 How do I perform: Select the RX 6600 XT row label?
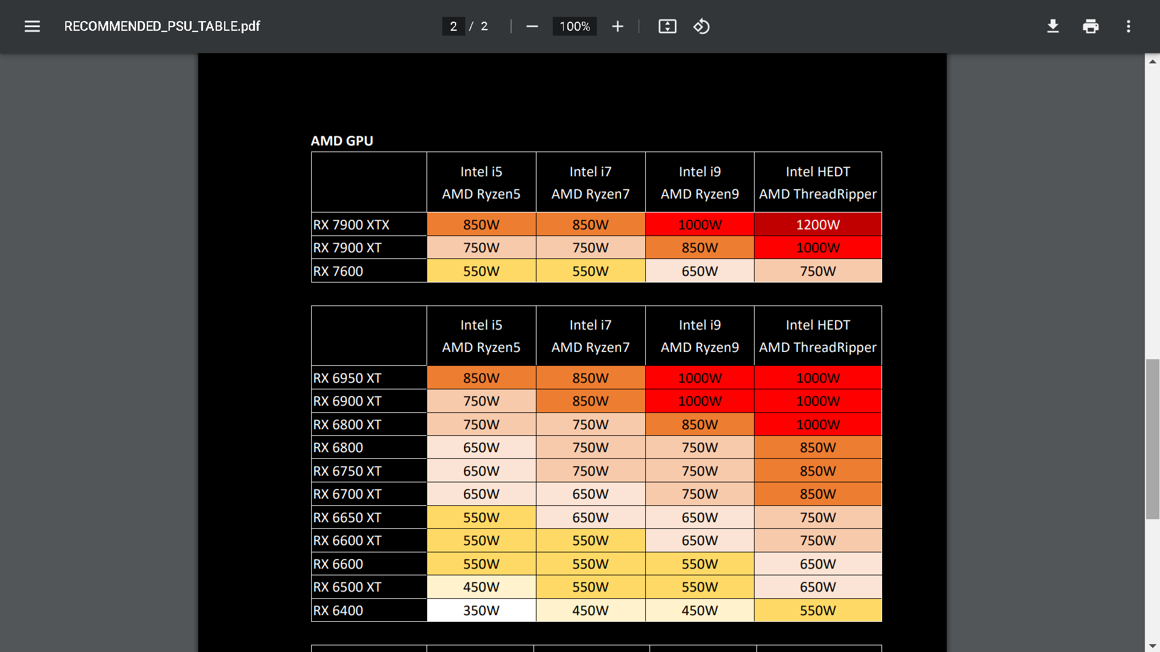point(369,540)
